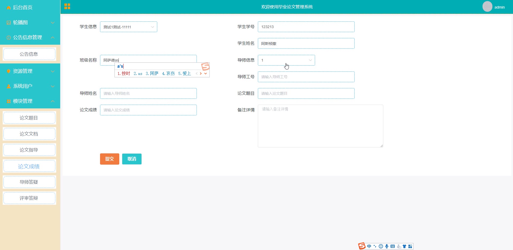Open 导师信息 dropdown
Screen dimensions: 513x250
pyautogui.click(x=286, y=60)
